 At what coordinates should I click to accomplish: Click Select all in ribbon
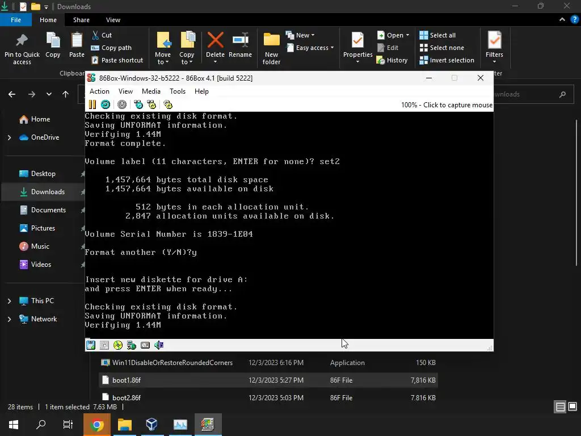437,35
